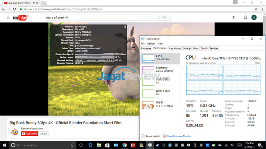Switch to Chrome via taskbar icon
The image size is (266, 149).
(x=125, y=145)
